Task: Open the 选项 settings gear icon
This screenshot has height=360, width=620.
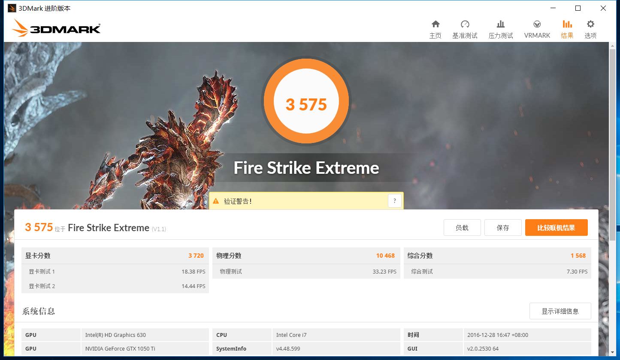Action: pyautogui.click(x=590, y=24)
